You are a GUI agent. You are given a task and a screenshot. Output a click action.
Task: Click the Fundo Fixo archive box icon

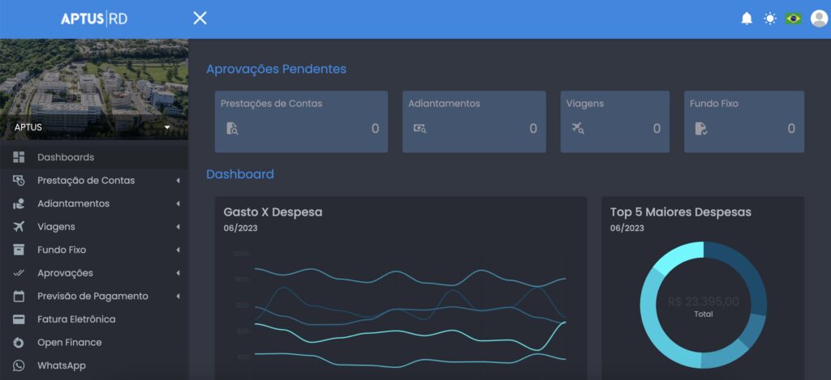[x=19, y=250]
